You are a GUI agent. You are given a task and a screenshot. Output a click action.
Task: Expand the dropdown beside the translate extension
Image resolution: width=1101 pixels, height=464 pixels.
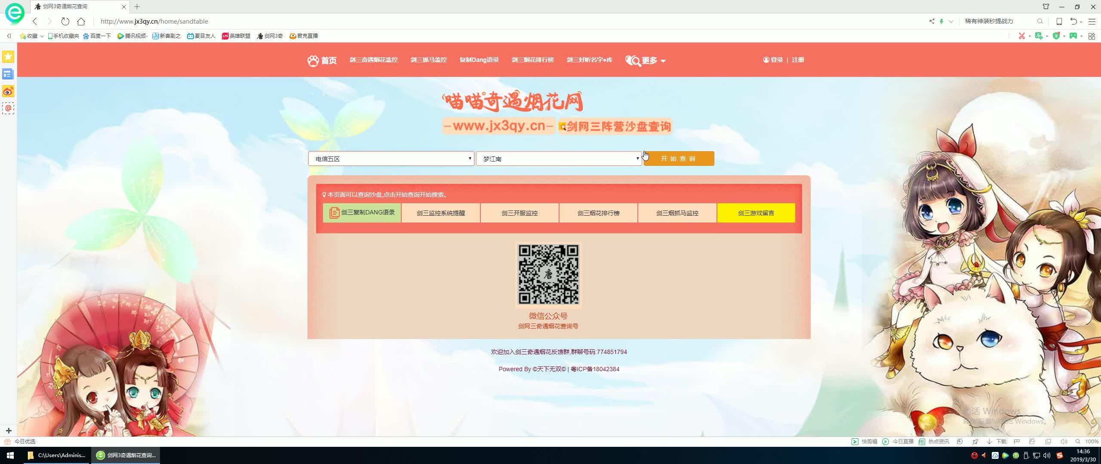click(x=1047, y=36)
